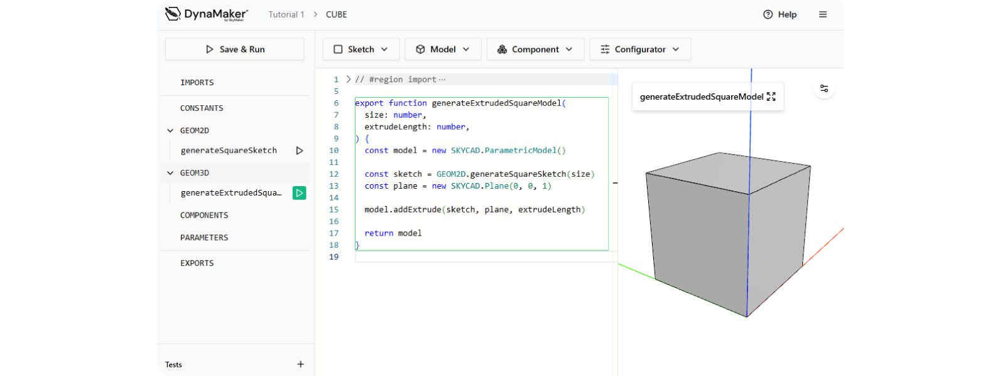Click the Help question mark icon

768,14
